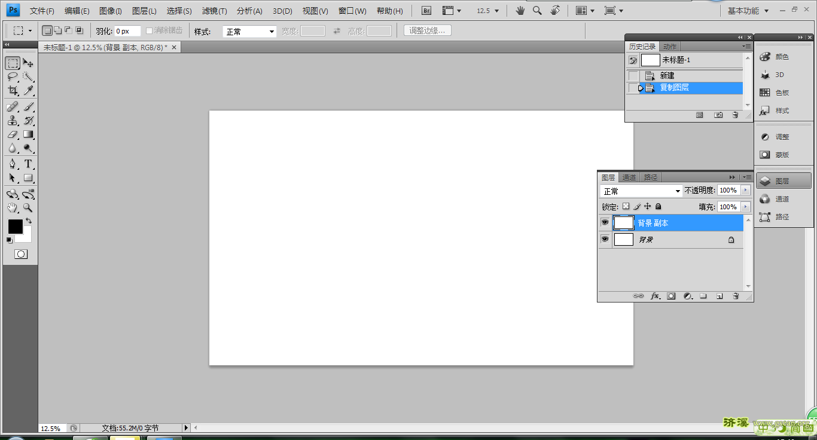Screen dimensions: 817x440
Task: Hide the 背景 layer eye
Action: [x=605, y=239]
